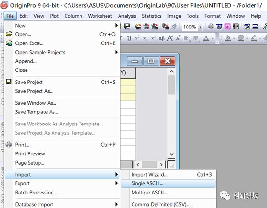Click worksheet horizontal scroll left arrow
The image size is (267, 208).
pyautogui.click(x=138, y=165)
